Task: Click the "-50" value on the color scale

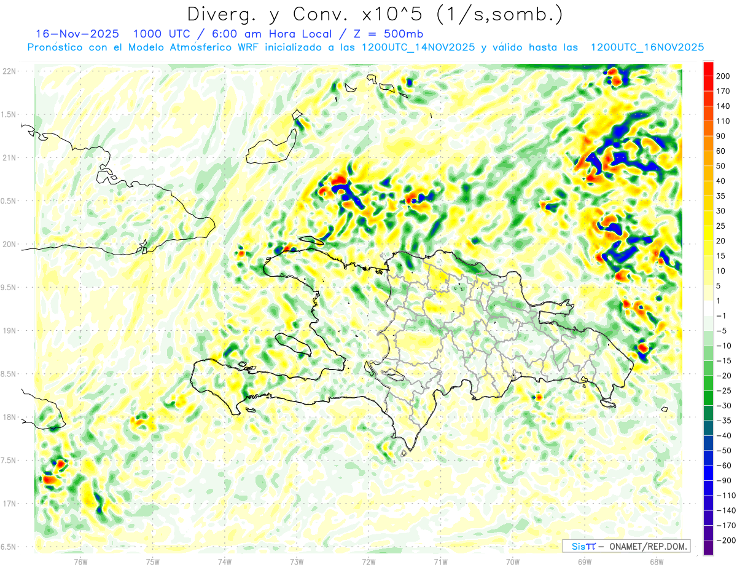Action: point(724,451)
